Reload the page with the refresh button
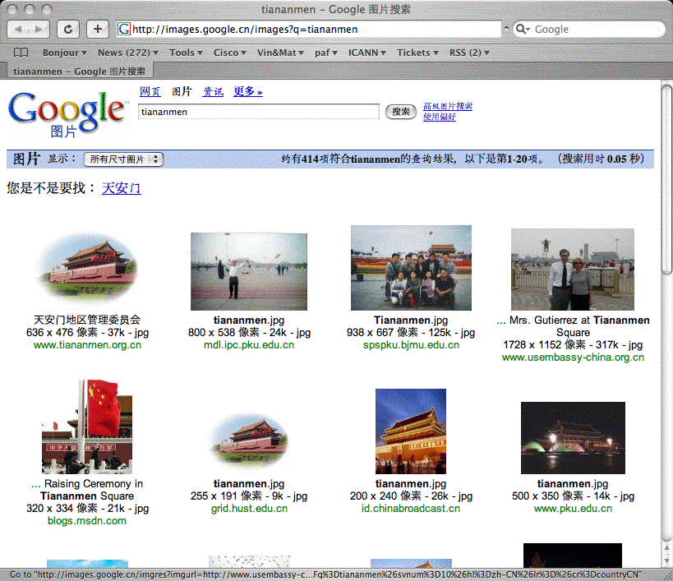The height and width of the screenshot is (581, 673). coord(68,30)
